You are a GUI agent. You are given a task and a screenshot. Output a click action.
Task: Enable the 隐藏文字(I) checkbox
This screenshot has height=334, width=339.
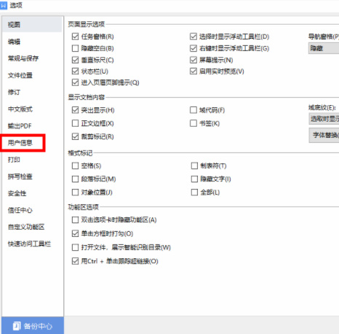click(194, 179)
